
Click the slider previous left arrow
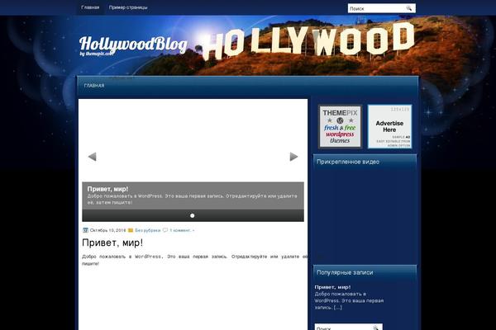pos(92,157)
